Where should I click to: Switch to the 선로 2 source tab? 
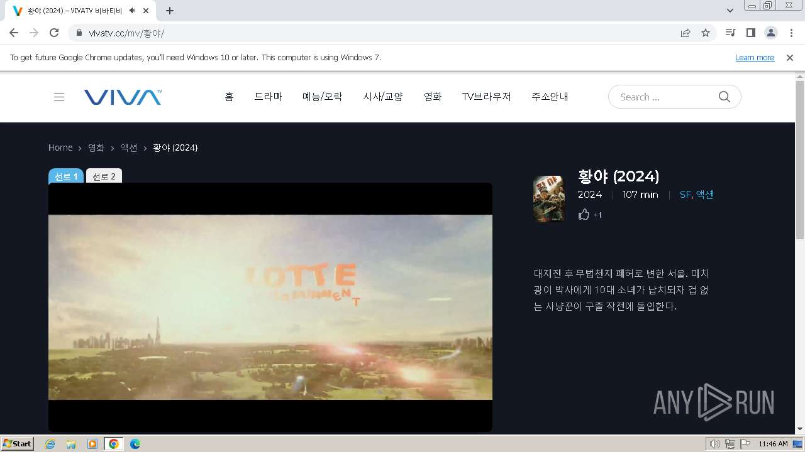[104, 176]
